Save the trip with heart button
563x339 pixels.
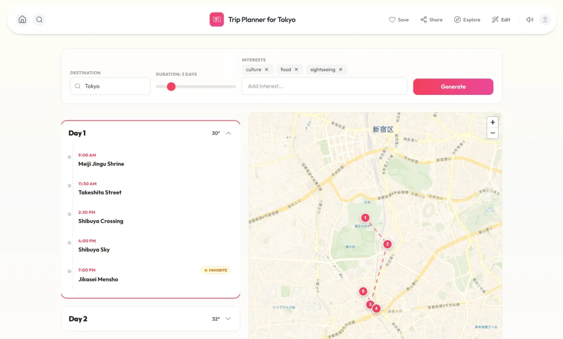(x=399, y=20)
